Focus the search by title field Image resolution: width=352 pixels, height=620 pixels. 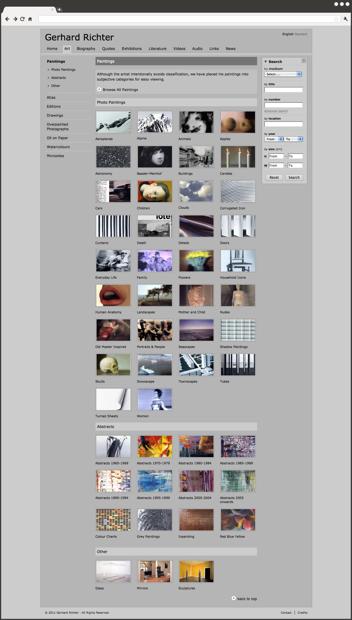coord(283,90)
